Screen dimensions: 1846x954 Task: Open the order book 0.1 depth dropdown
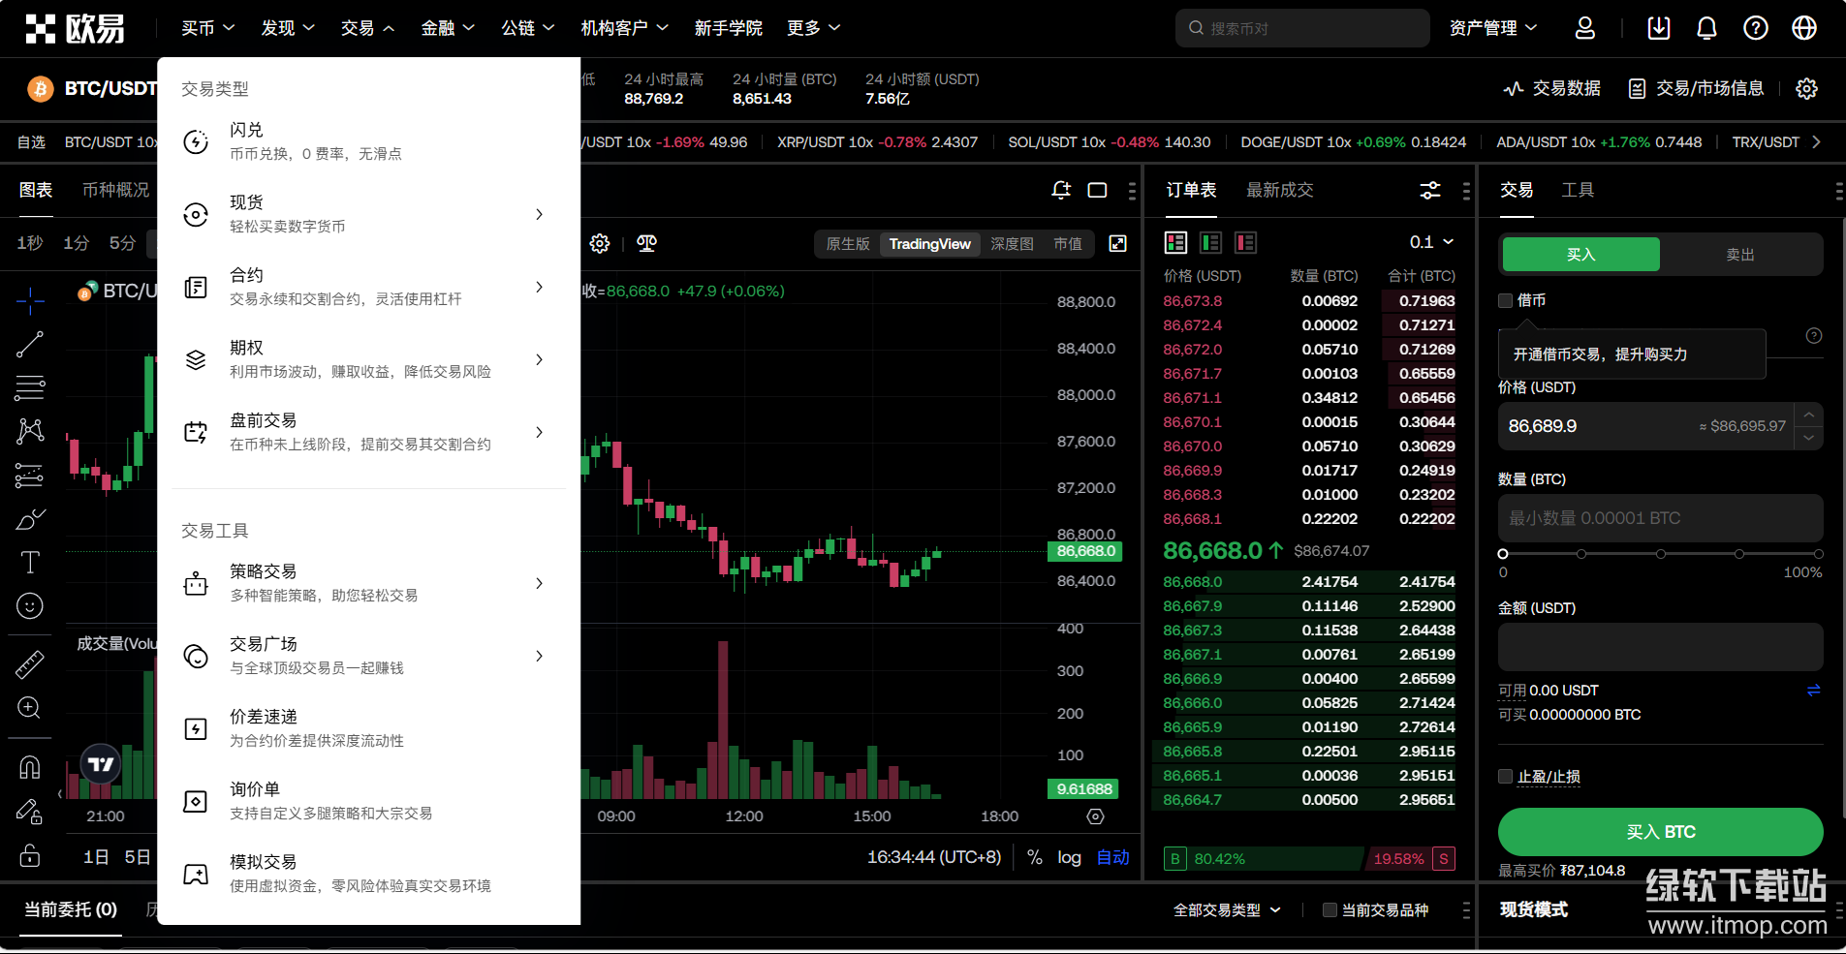tap(1431, 242)
